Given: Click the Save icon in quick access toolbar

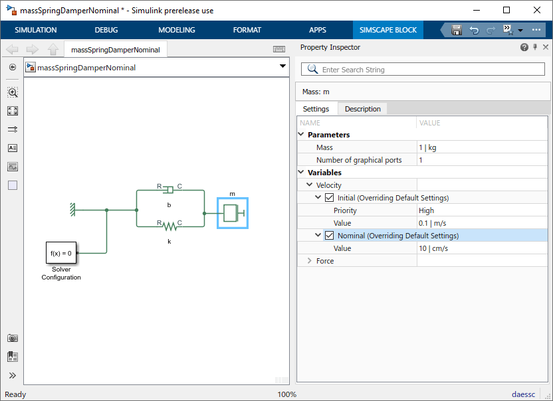Looking at the screenshot, I should click(x=457, y=30).
